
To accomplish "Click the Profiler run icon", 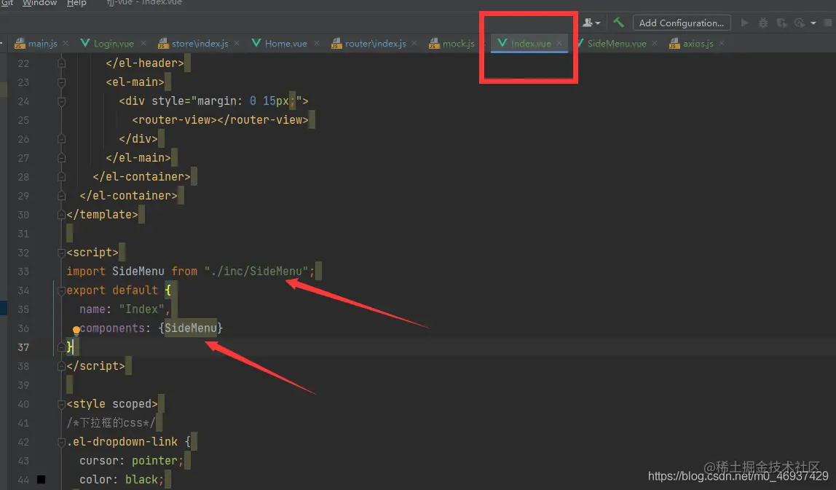I will [799, 23].
